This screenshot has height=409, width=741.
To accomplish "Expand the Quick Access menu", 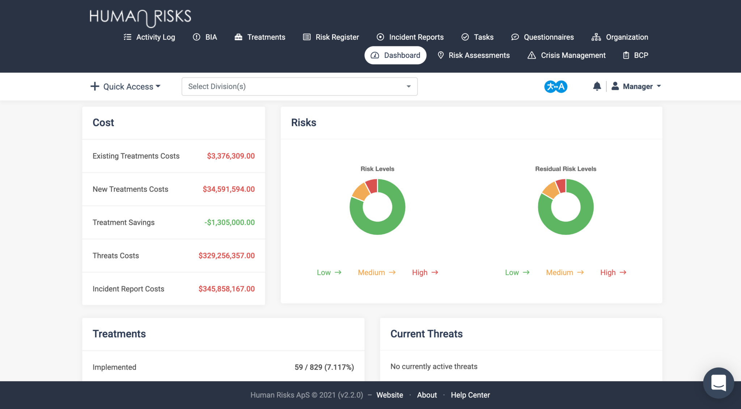I will [125, 86].
